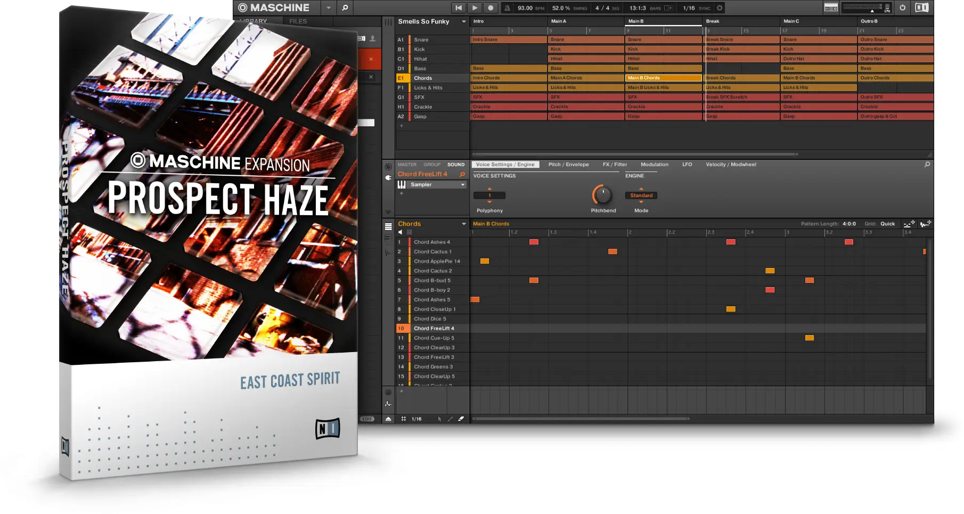Click the Break SFX Scratch clip
The height and width of the screenshot is (514, 964).
(742, 97)
